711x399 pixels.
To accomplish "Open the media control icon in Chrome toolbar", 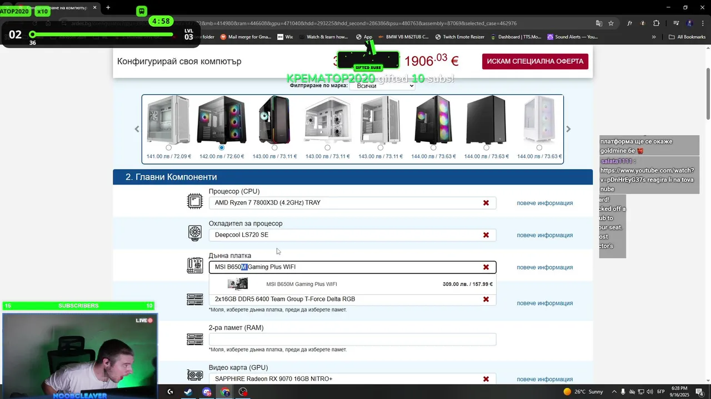I will (x=676, y=23).
